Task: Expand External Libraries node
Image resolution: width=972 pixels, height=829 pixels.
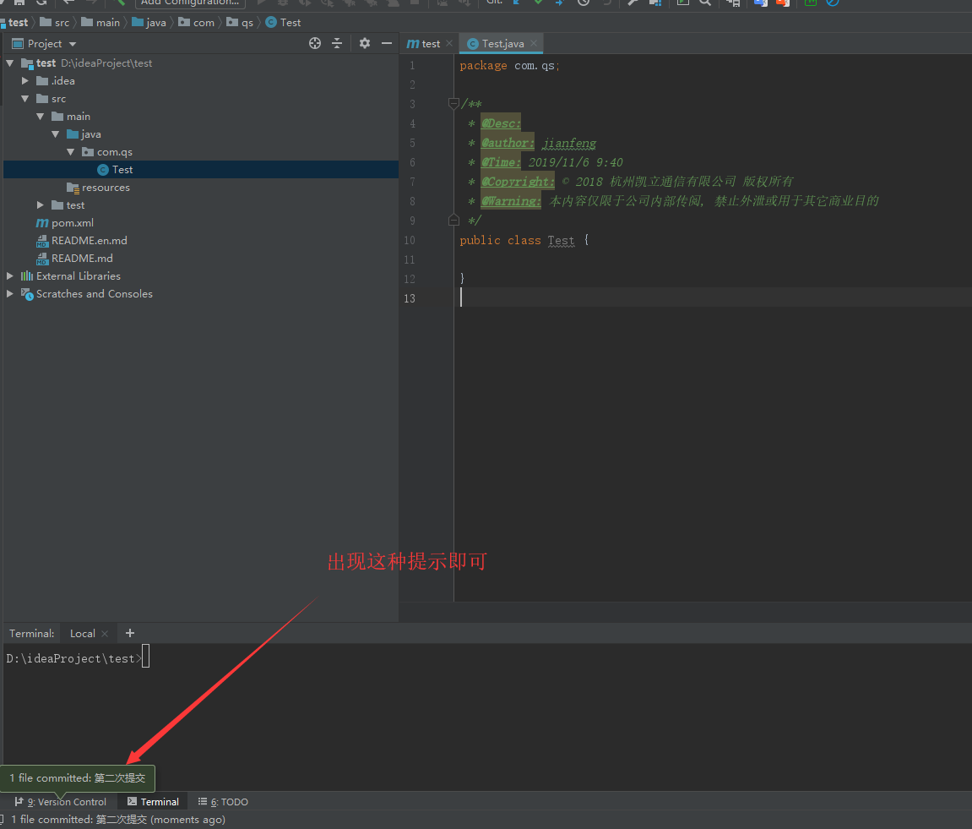Action: click(10, 276)
